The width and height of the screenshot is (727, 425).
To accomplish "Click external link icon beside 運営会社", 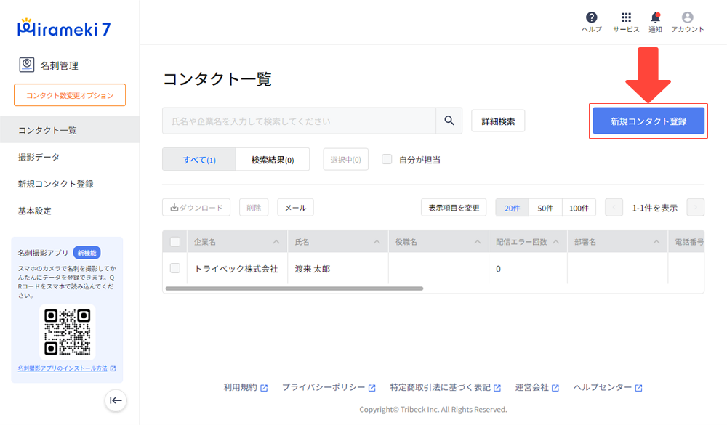I will [555, 388].
